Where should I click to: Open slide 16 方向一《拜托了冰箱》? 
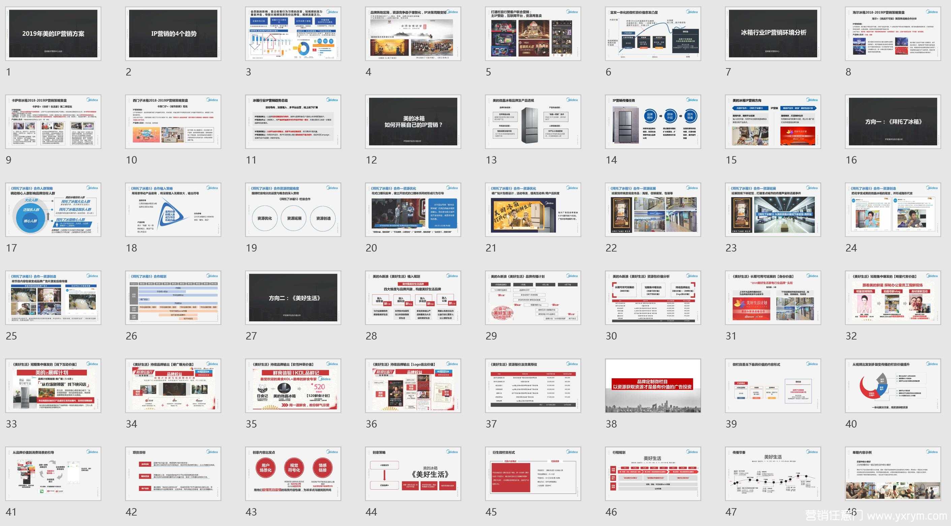tap(893, 121)
